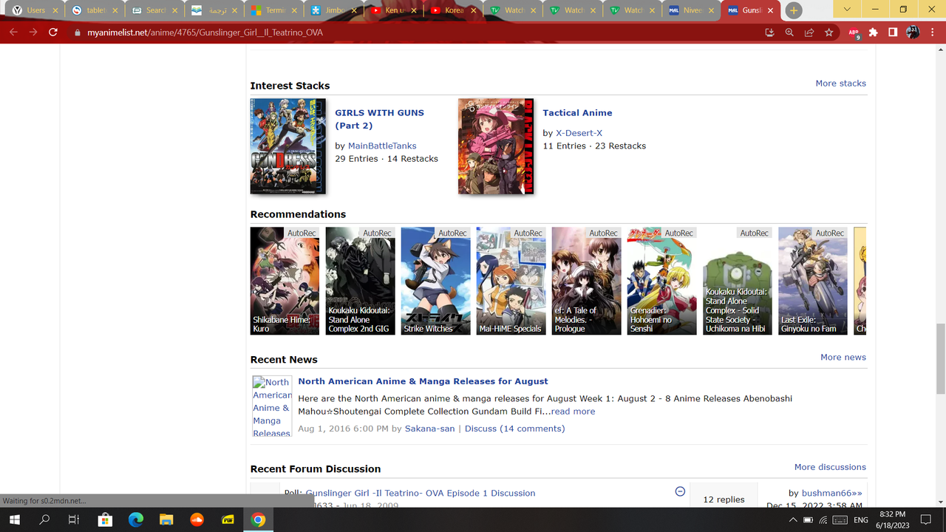Viewport: 946px width, 532px height.
Task: Open the More stacks link
Action: point(840,83)
